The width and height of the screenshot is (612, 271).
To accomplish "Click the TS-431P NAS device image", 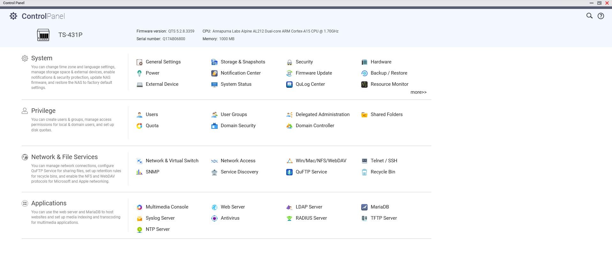I will (x=43, y=35).
